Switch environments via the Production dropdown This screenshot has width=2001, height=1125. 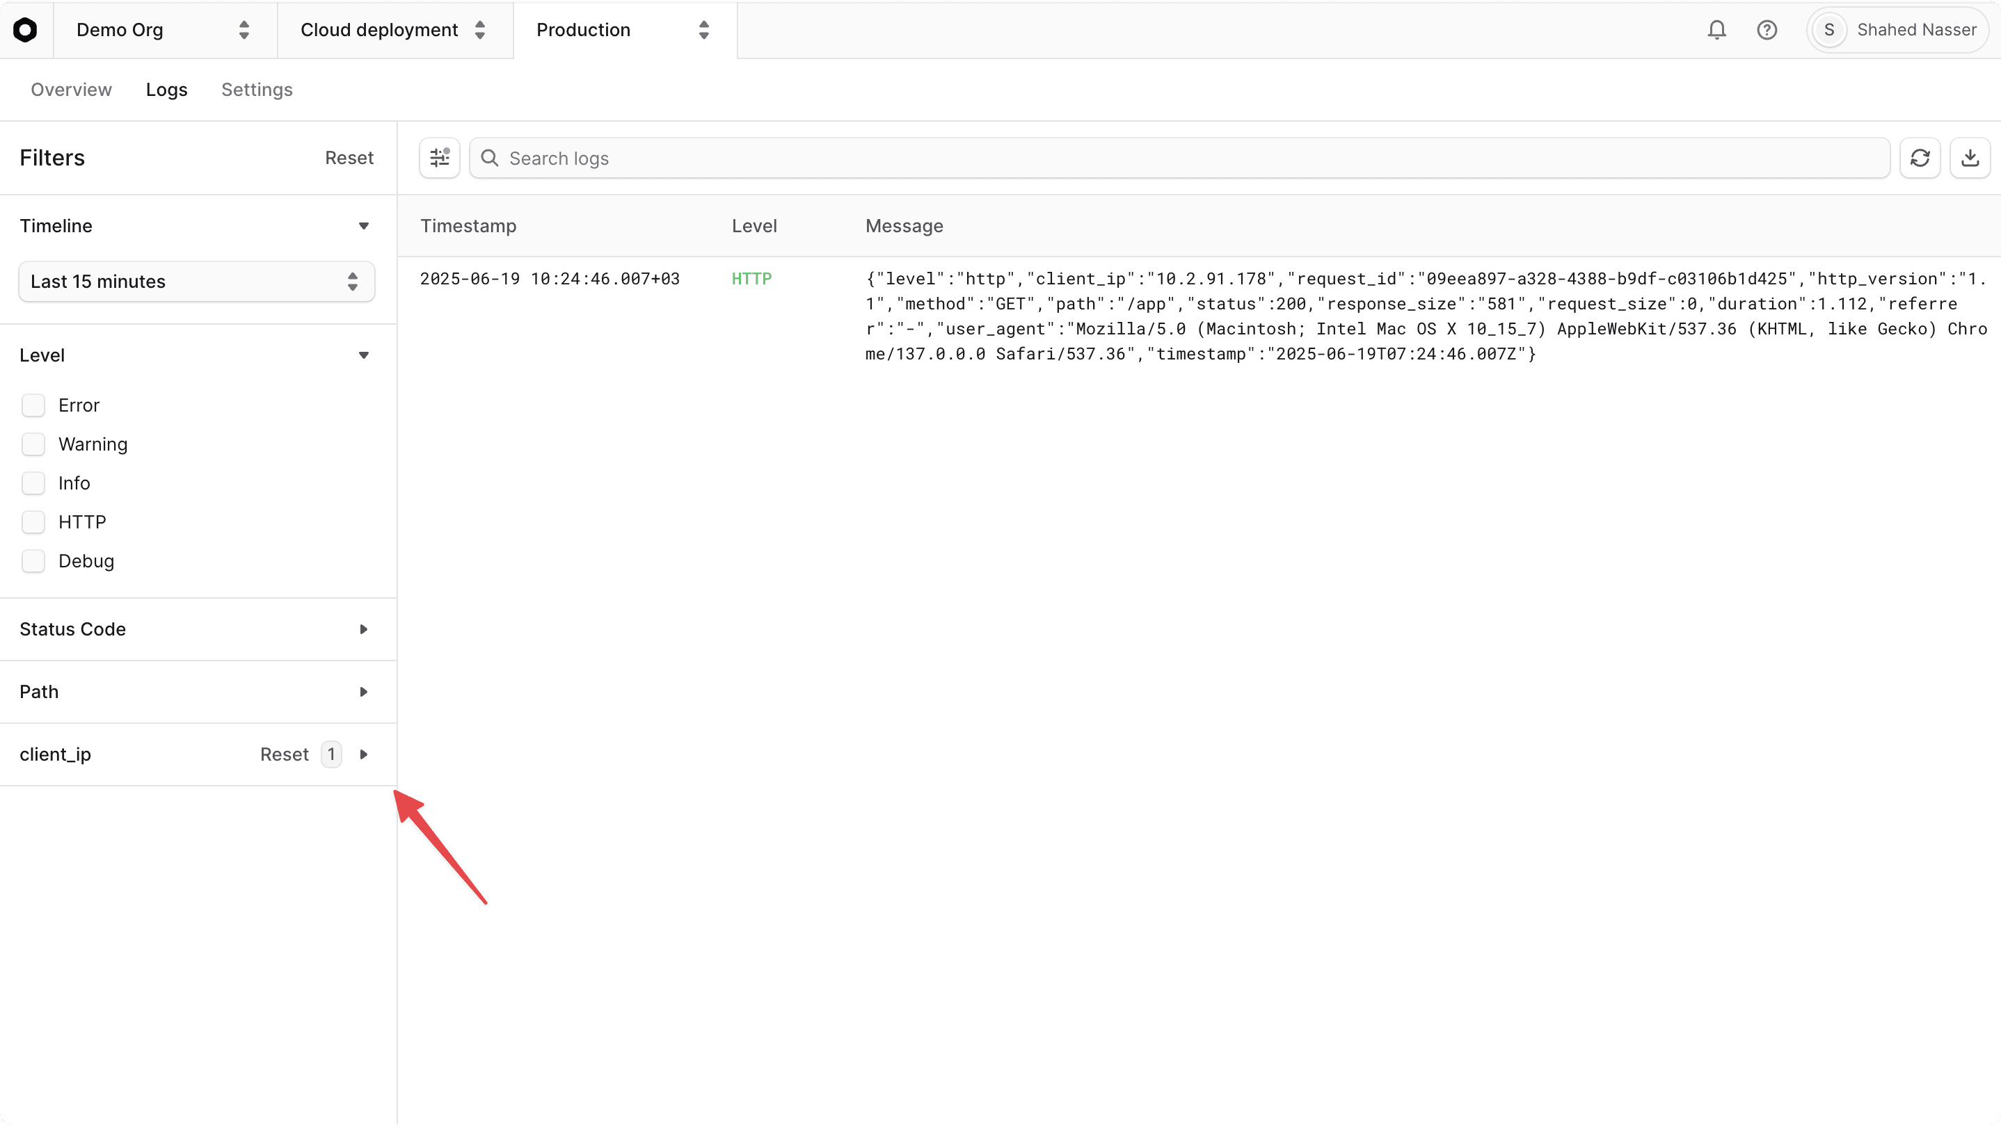621,29
